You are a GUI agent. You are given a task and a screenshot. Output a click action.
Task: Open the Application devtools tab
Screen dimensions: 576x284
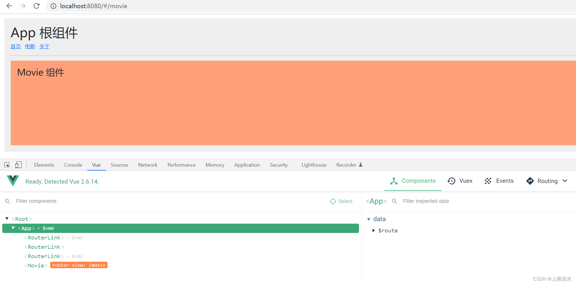pos(247,165)
